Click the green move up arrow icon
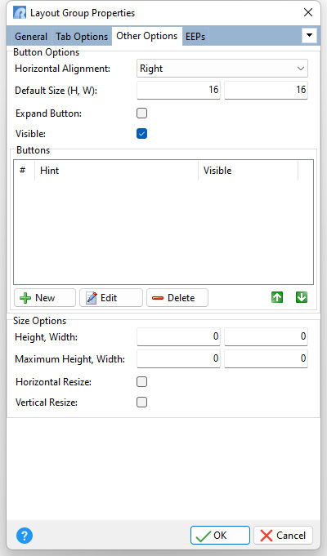The width and height of the screenshot is (327, 556). click(x=277, y=297)
